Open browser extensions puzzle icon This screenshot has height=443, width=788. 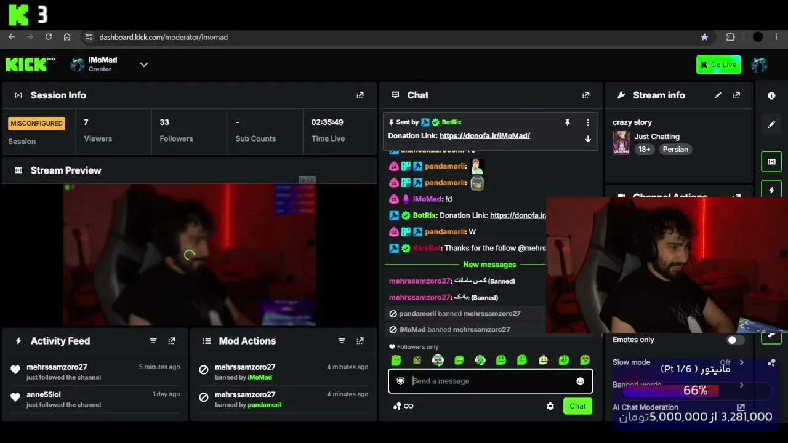[x=731, y=37]
